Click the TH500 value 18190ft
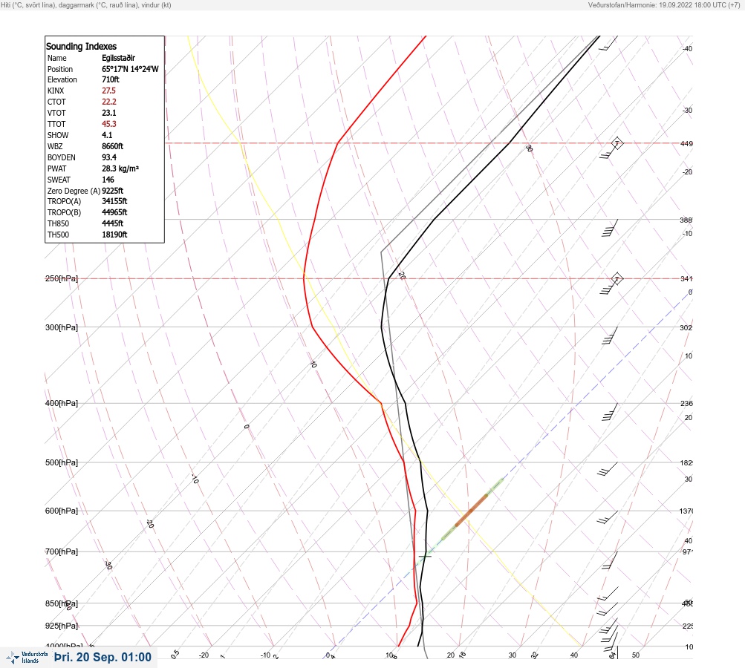Viewport: 745px width, 668px height. tap(114, 235)
